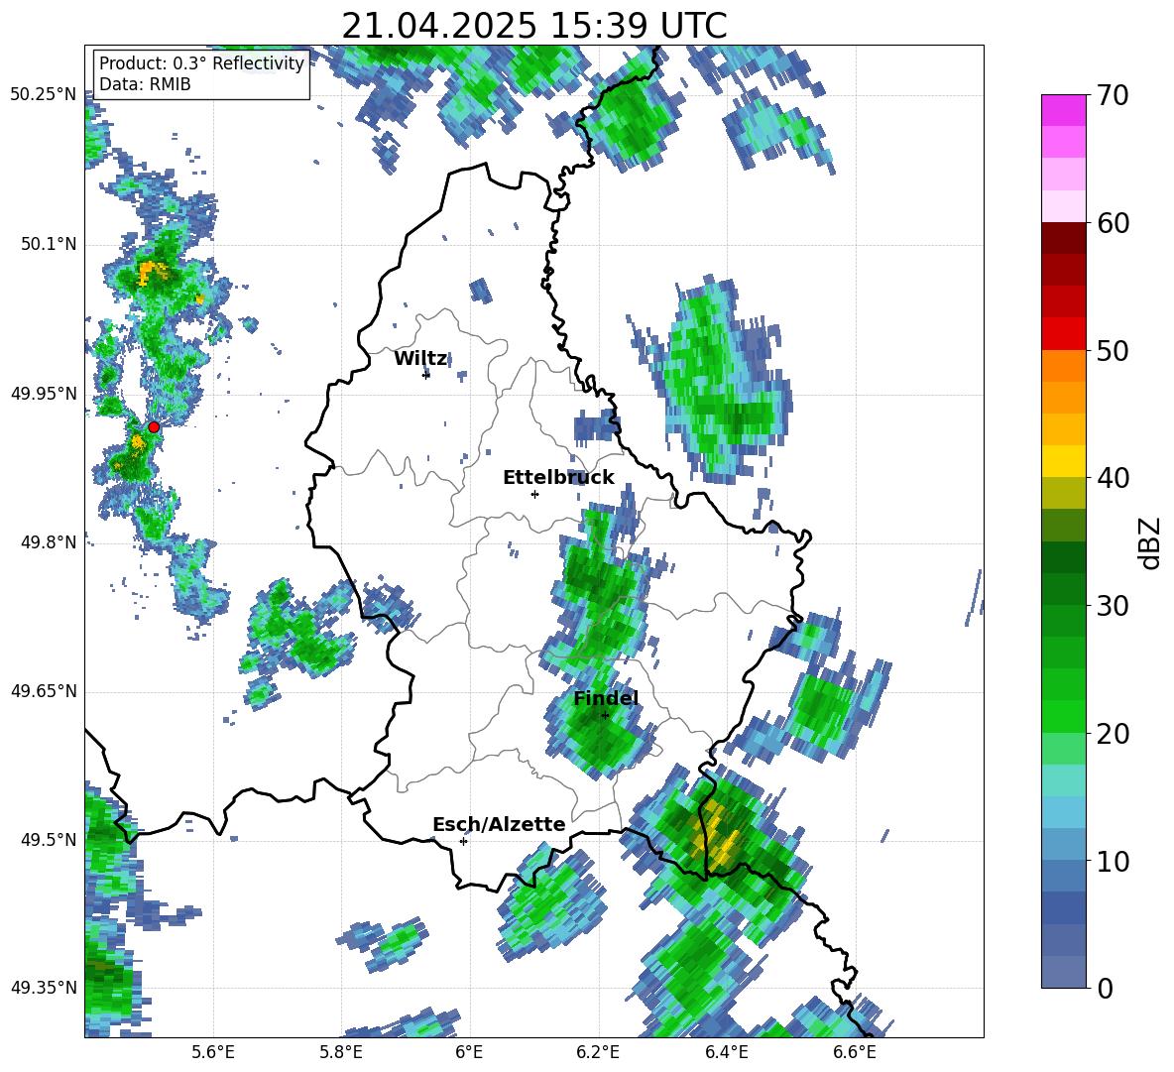Click the Data: RMIB text

[x=145, y=84]
